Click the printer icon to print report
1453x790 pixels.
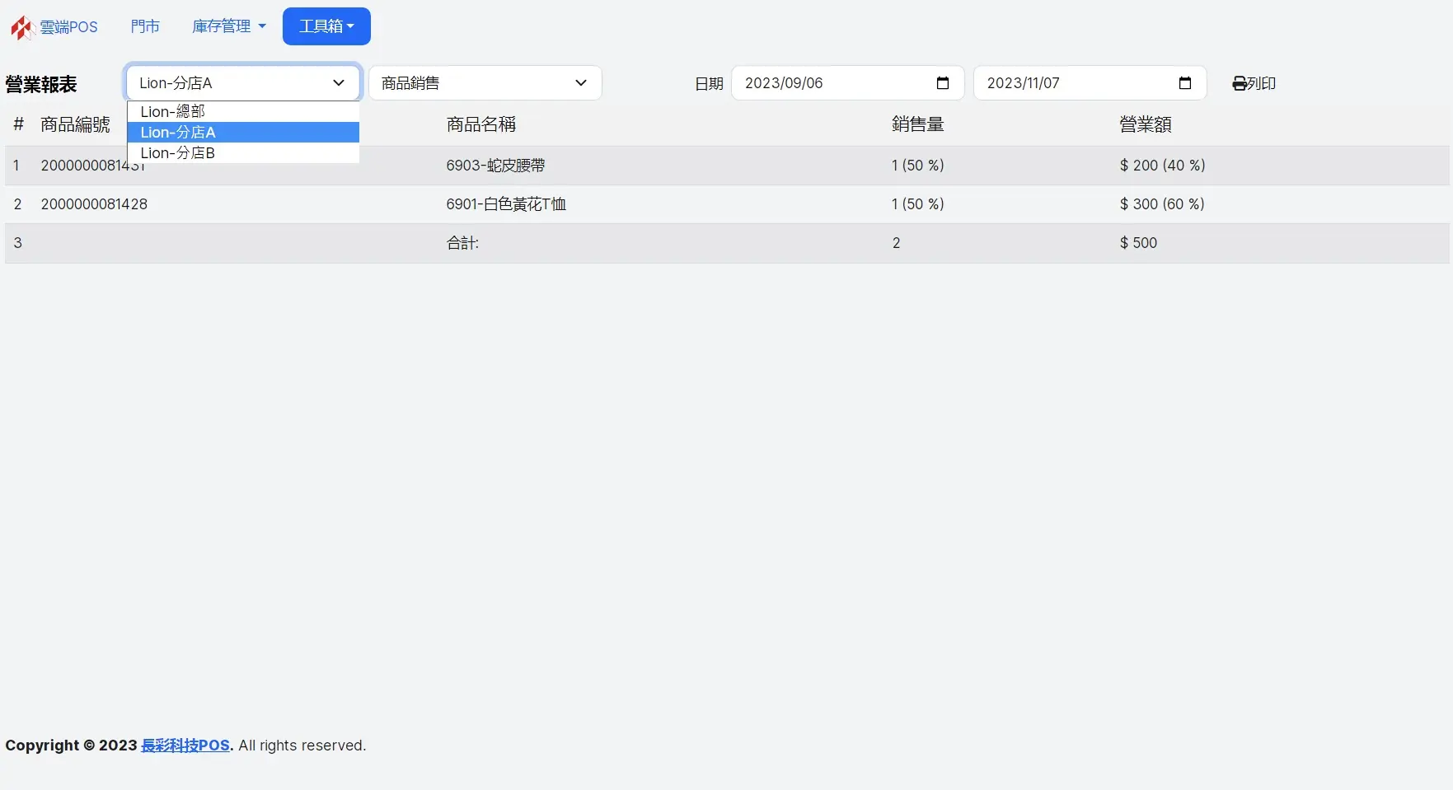(1239, 83)
